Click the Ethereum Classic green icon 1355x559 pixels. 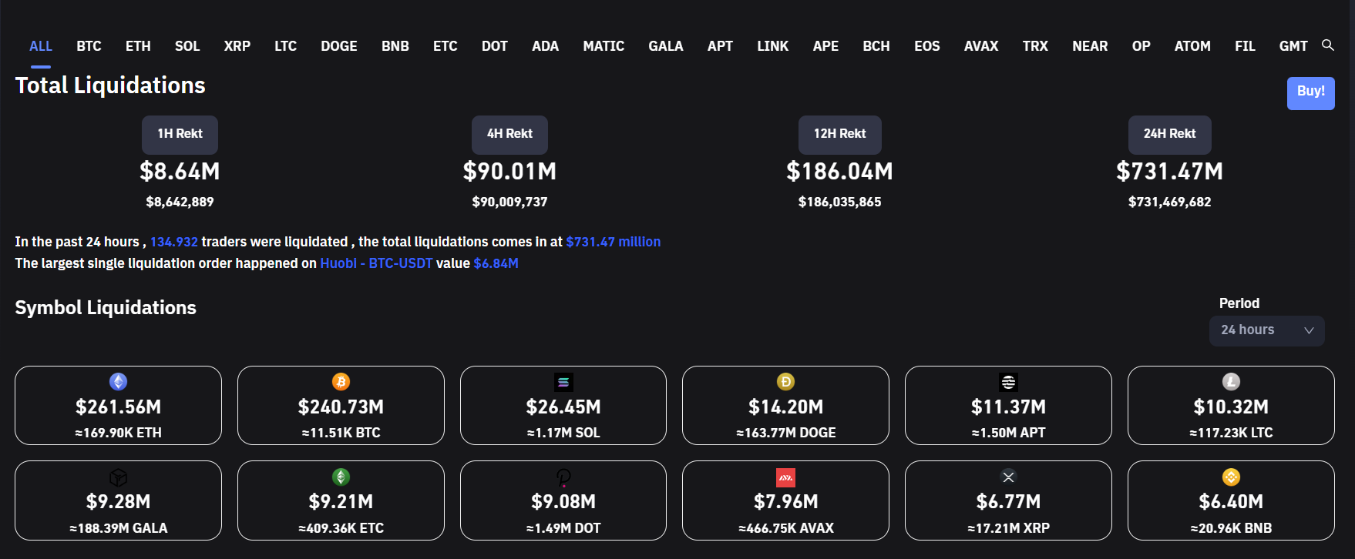tap(341, 477)
